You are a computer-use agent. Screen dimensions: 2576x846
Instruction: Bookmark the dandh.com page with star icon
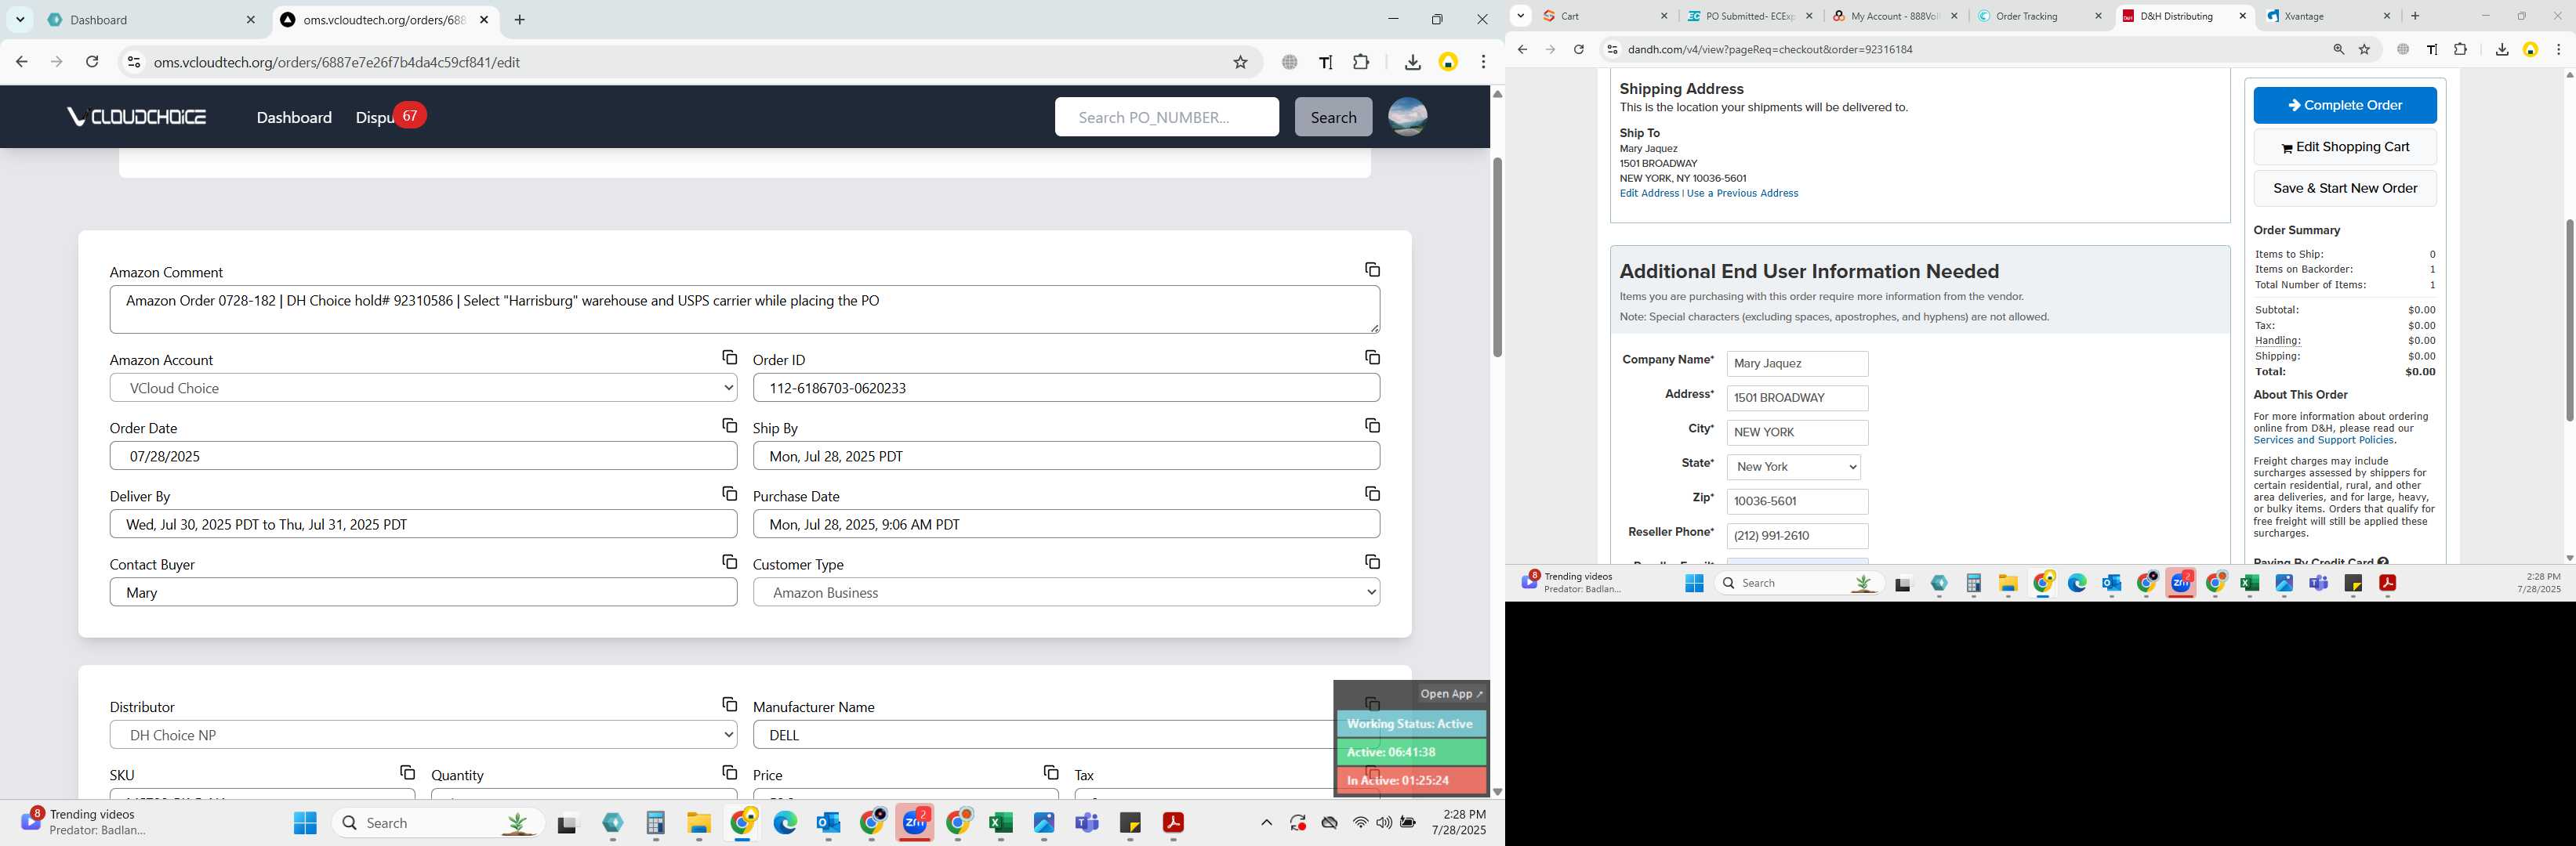(x=2364, y=49)
